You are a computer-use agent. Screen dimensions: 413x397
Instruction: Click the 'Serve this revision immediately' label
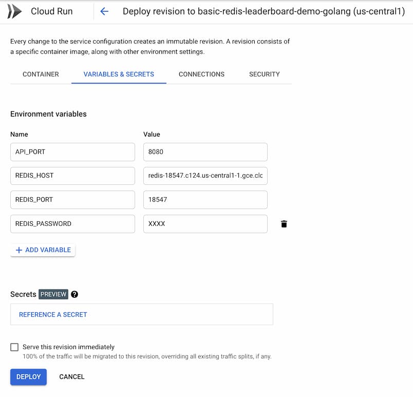click(68, 347)
